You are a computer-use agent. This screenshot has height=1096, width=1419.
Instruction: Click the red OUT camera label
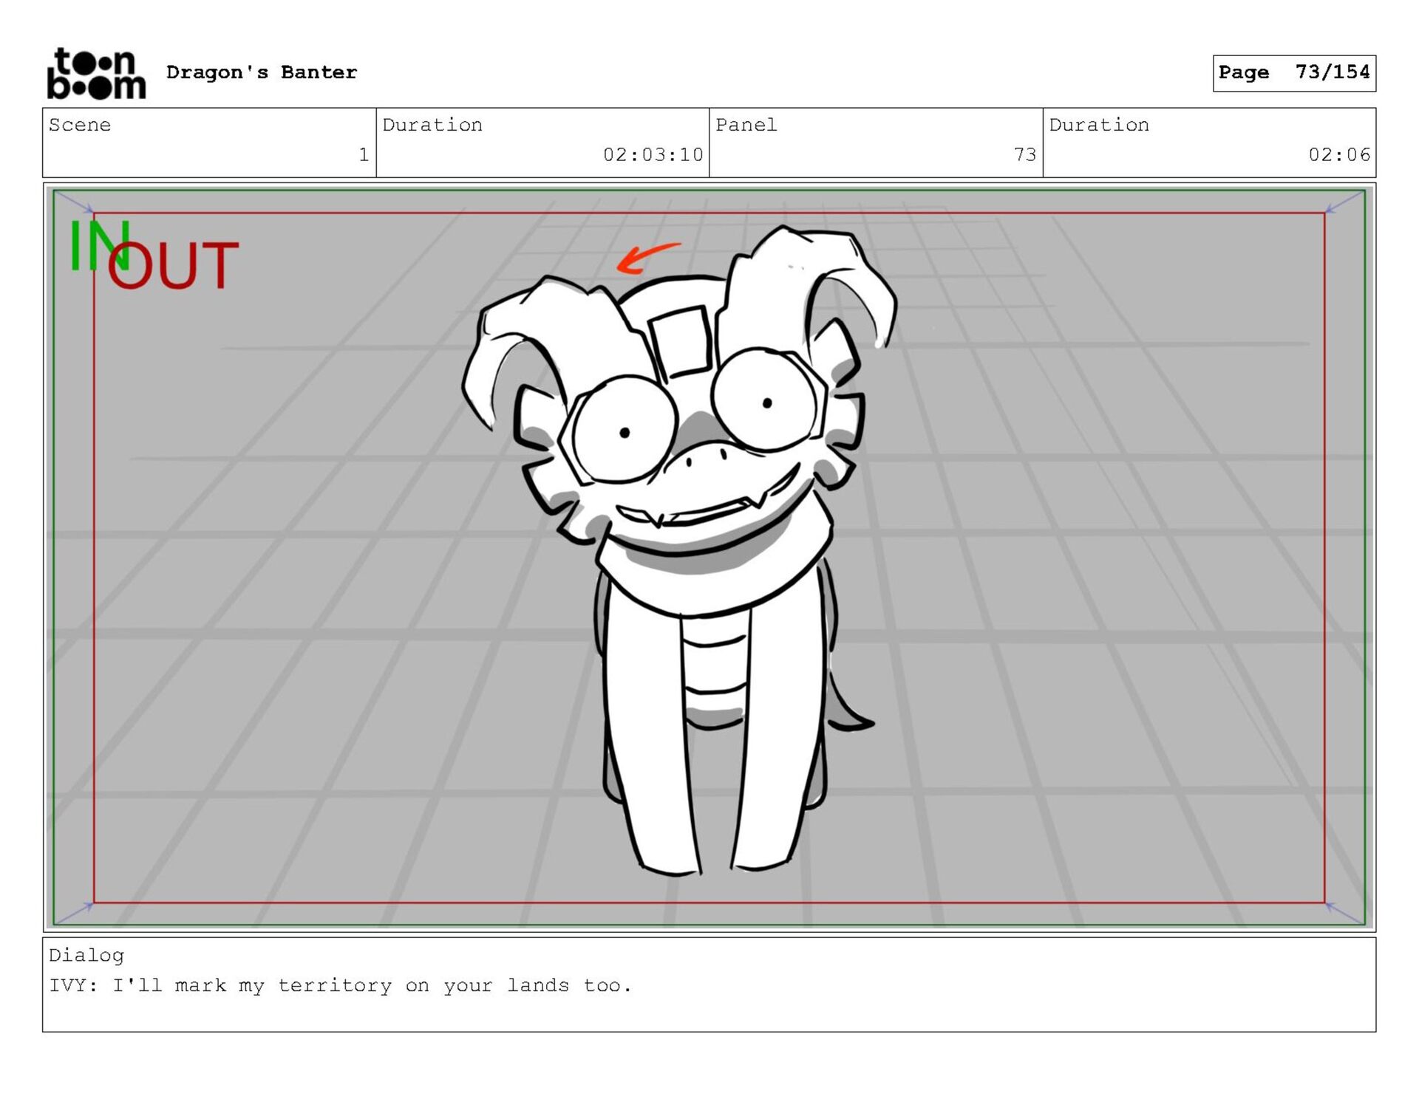point(174,266)
